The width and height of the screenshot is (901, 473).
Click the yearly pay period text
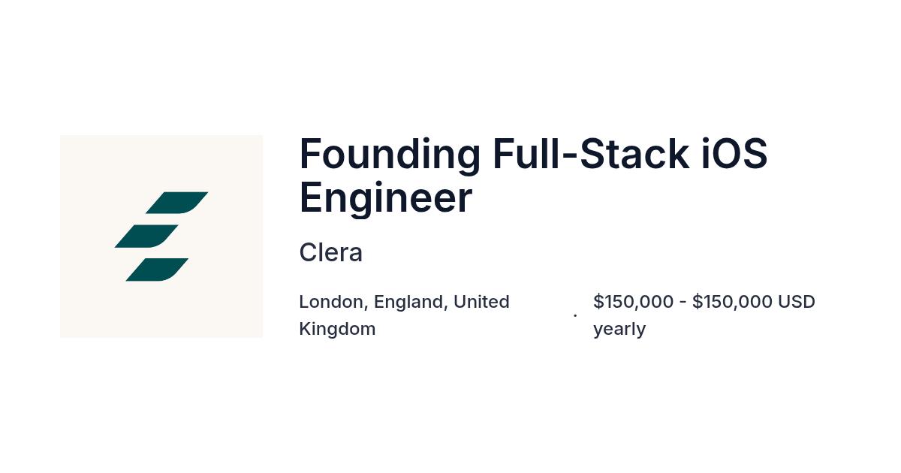point(619,329)
